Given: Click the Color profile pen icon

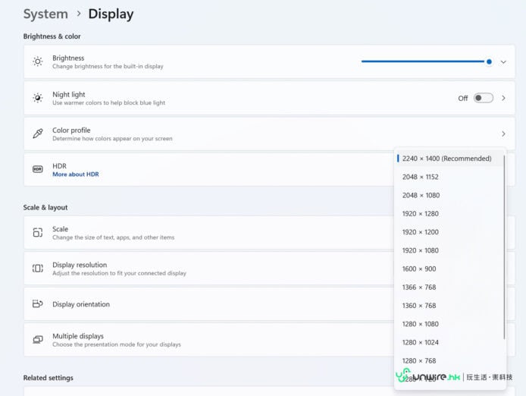Looking at the screenshot, I should 38,134.
